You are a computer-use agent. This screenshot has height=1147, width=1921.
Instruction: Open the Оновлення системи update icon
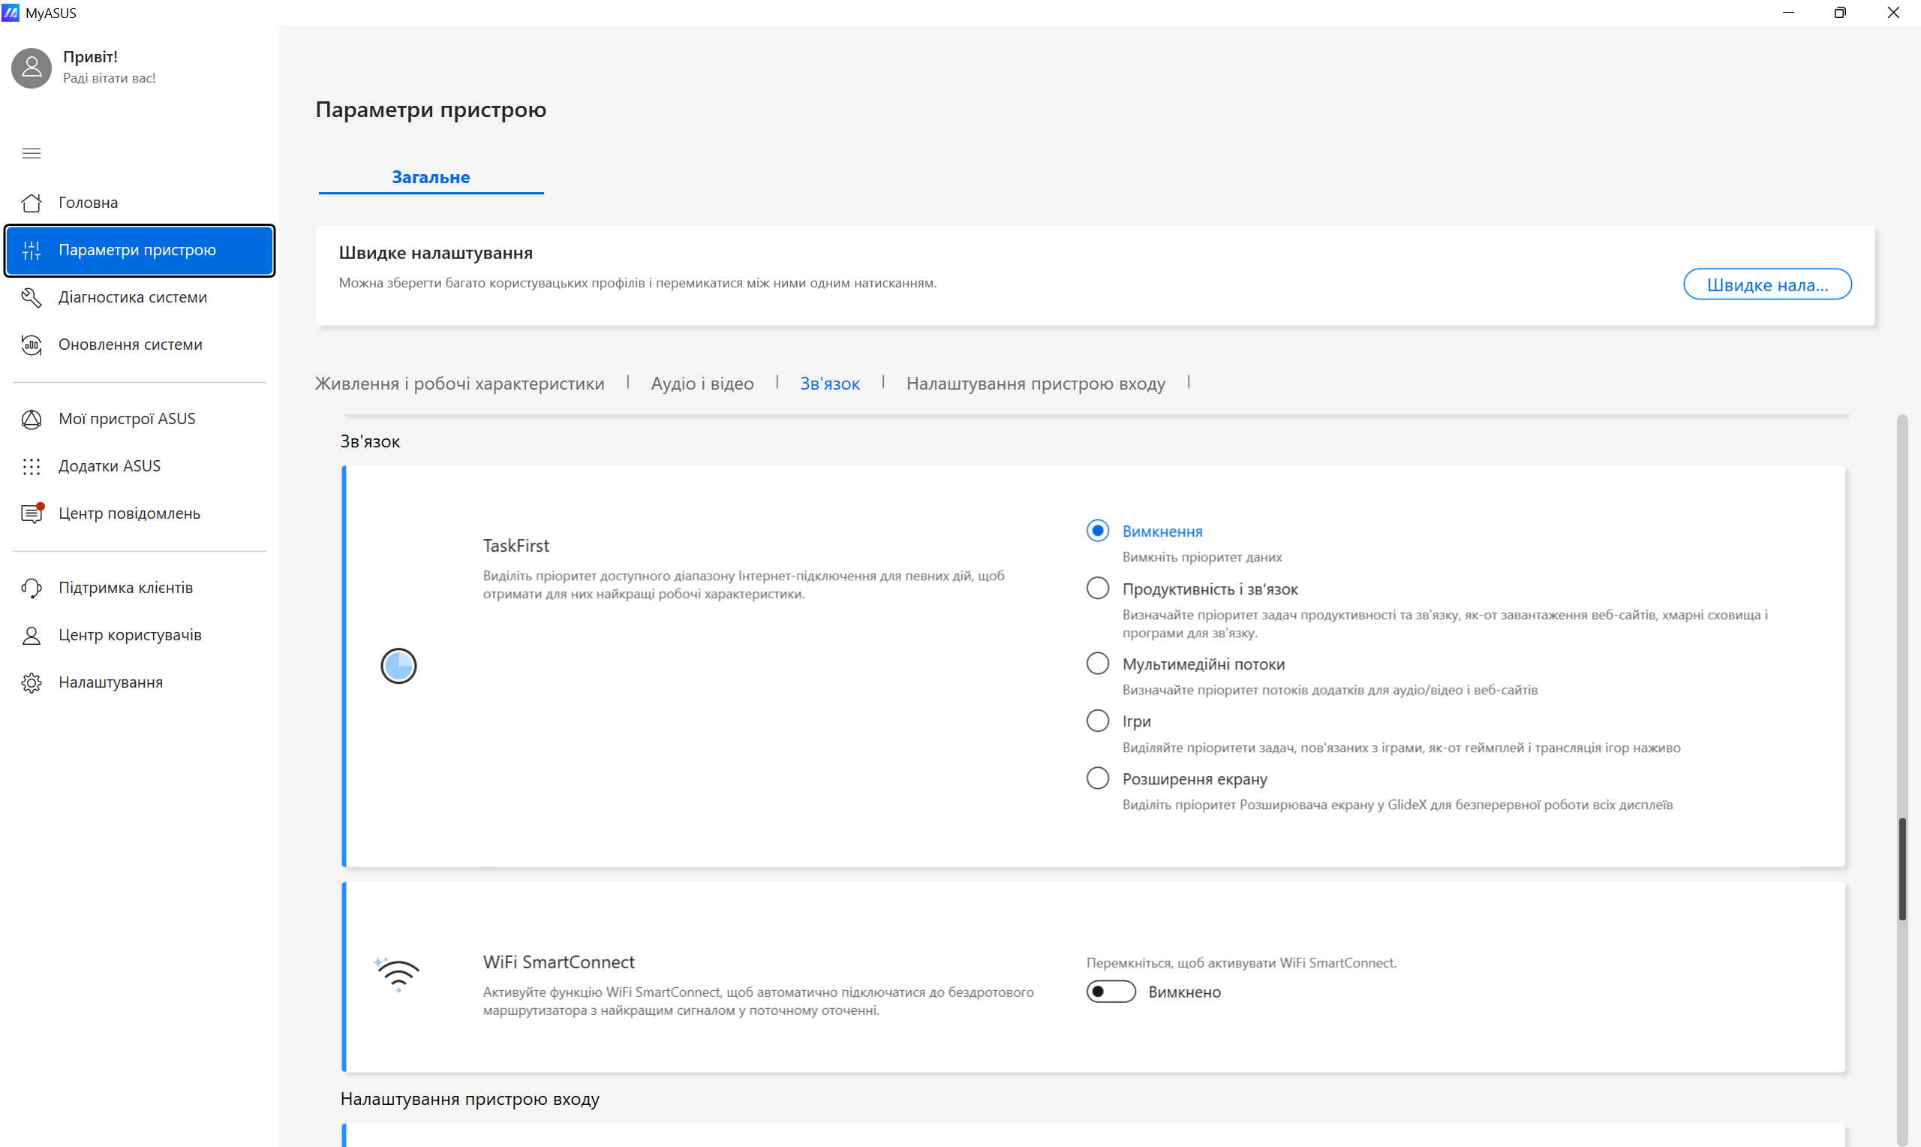coord(31,345)
